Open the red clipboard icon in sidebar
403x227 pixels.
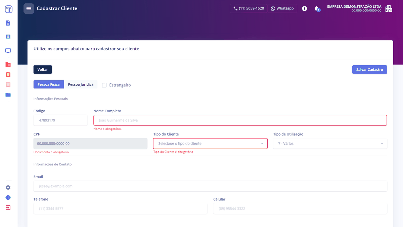(8, 74)
